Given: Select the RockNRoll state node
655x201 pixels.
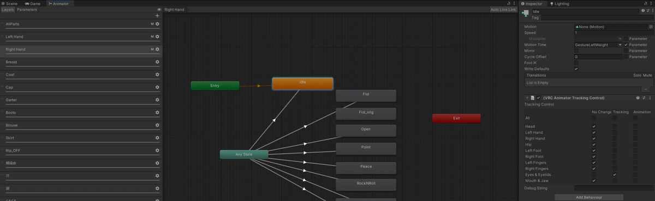Looking at the screenshot, I should [x=366, y=185].
